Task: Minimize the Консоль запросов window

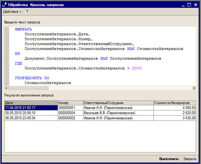Action: point(183,5)
